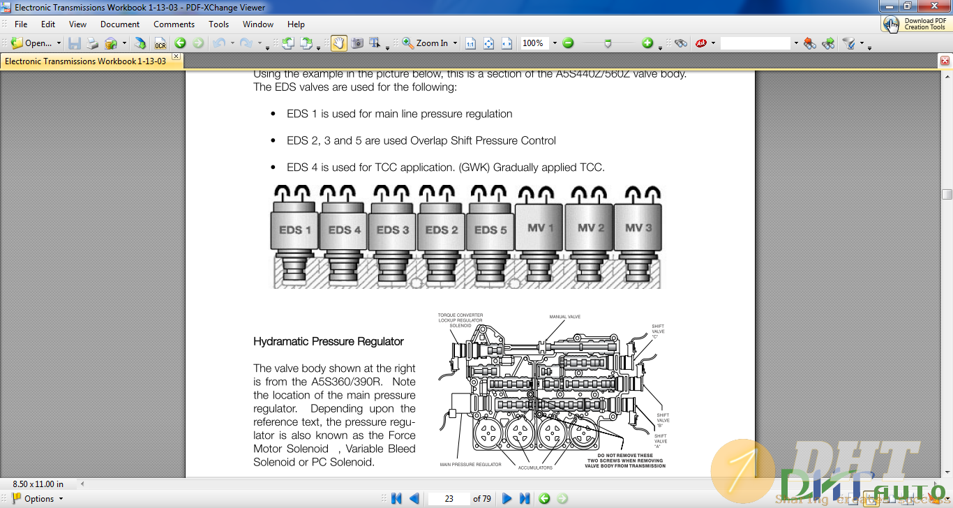Open the Help menu

296,24
